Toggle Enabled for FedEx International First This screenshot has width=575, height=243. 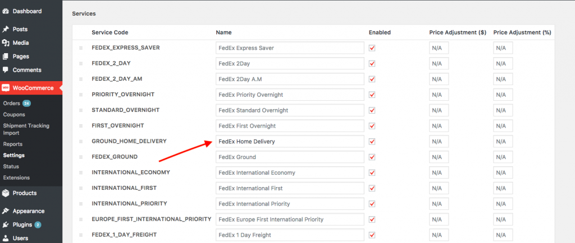point(372,188)
